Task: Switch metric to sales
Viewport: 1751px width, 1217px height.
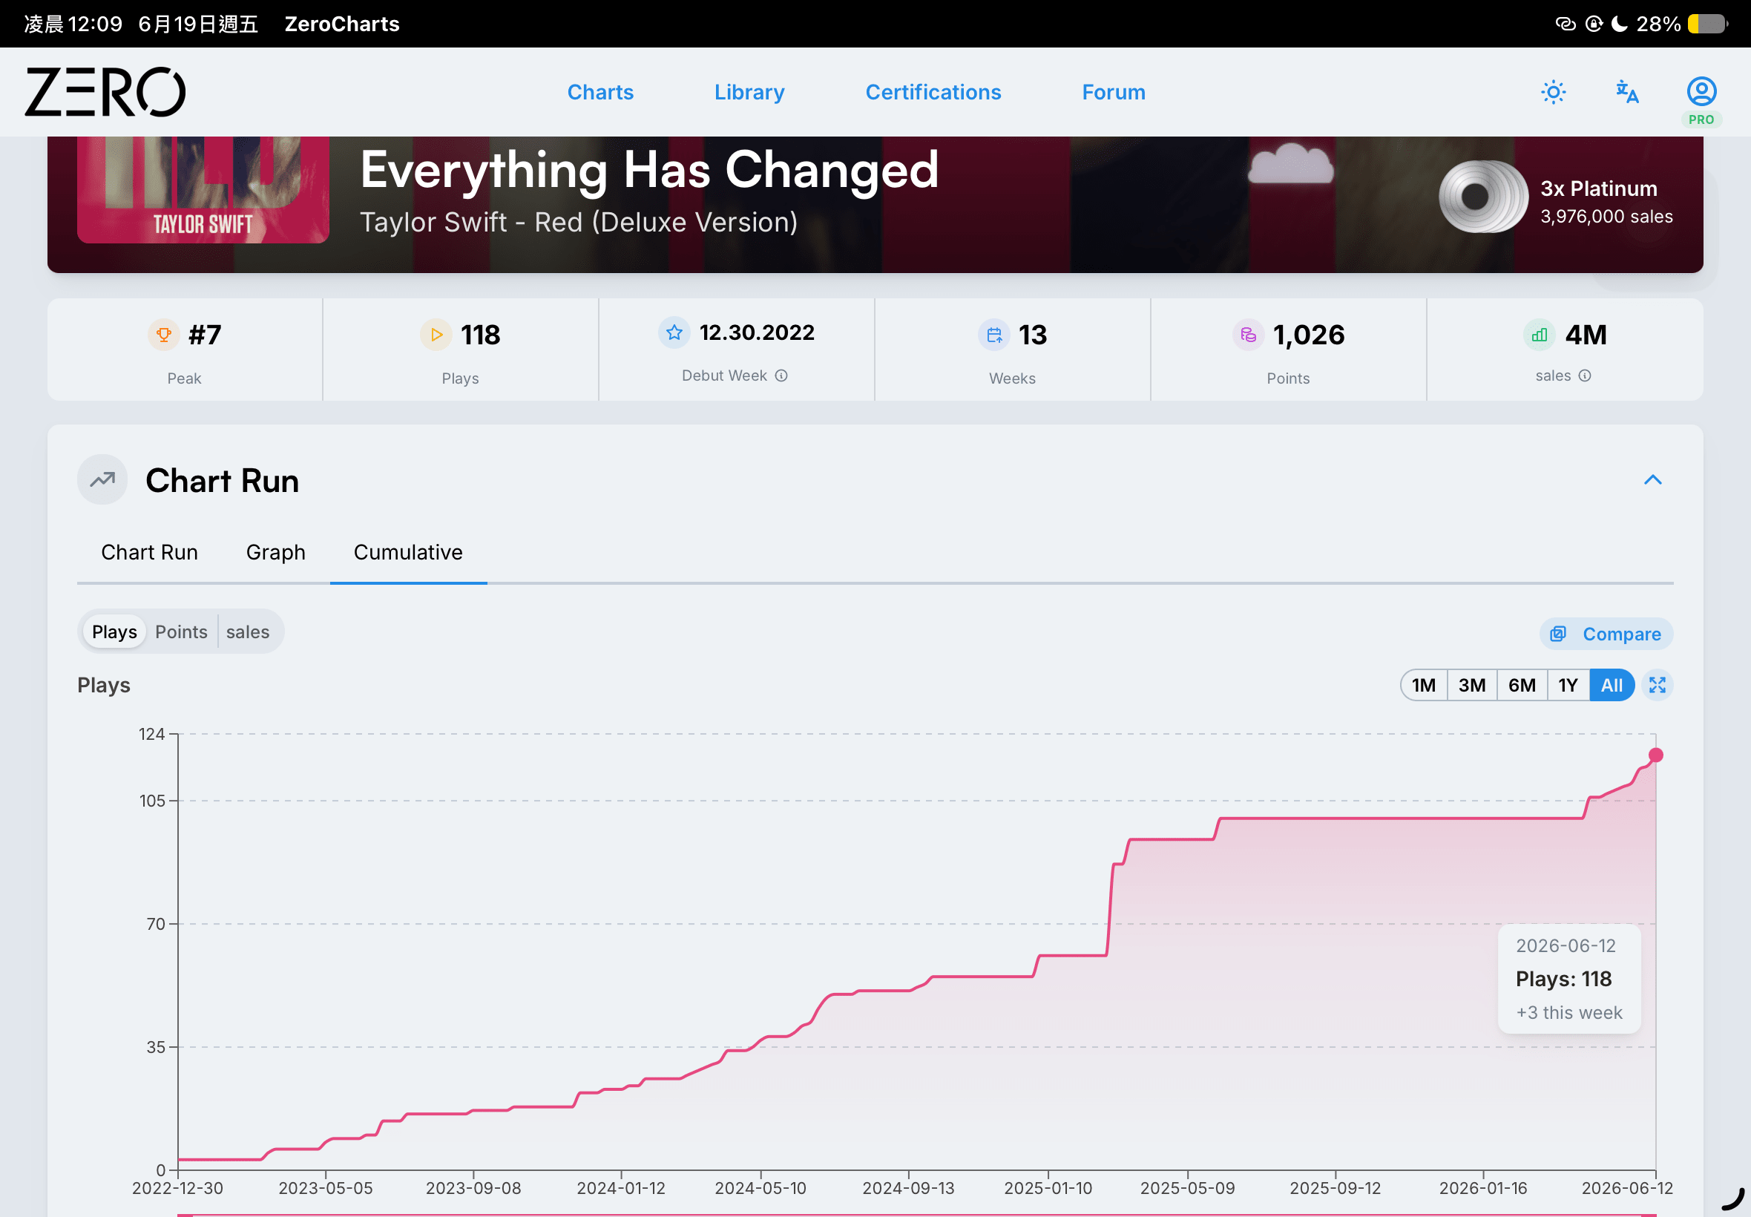Action: click(x=248, y=632)
